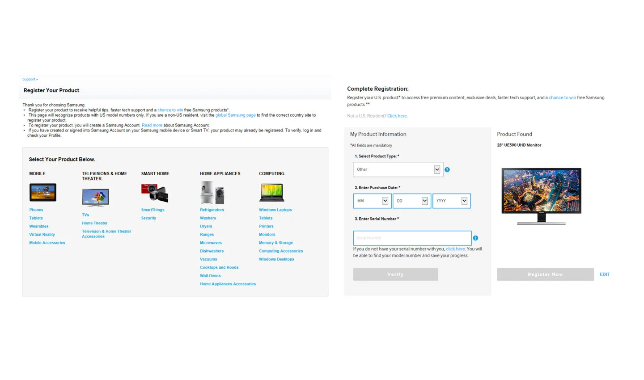Screen dimensions: 644x380
Task: Click the '*All fields are mandatory' note
Action: pyautogui.click(x=371, y=145)
